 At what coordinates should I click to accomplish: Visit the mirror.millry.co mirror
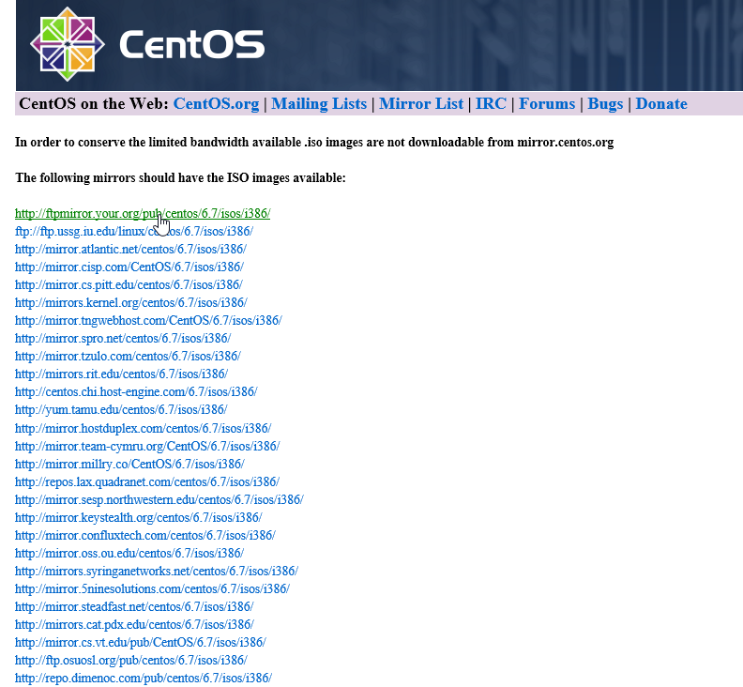pos(129,465)
